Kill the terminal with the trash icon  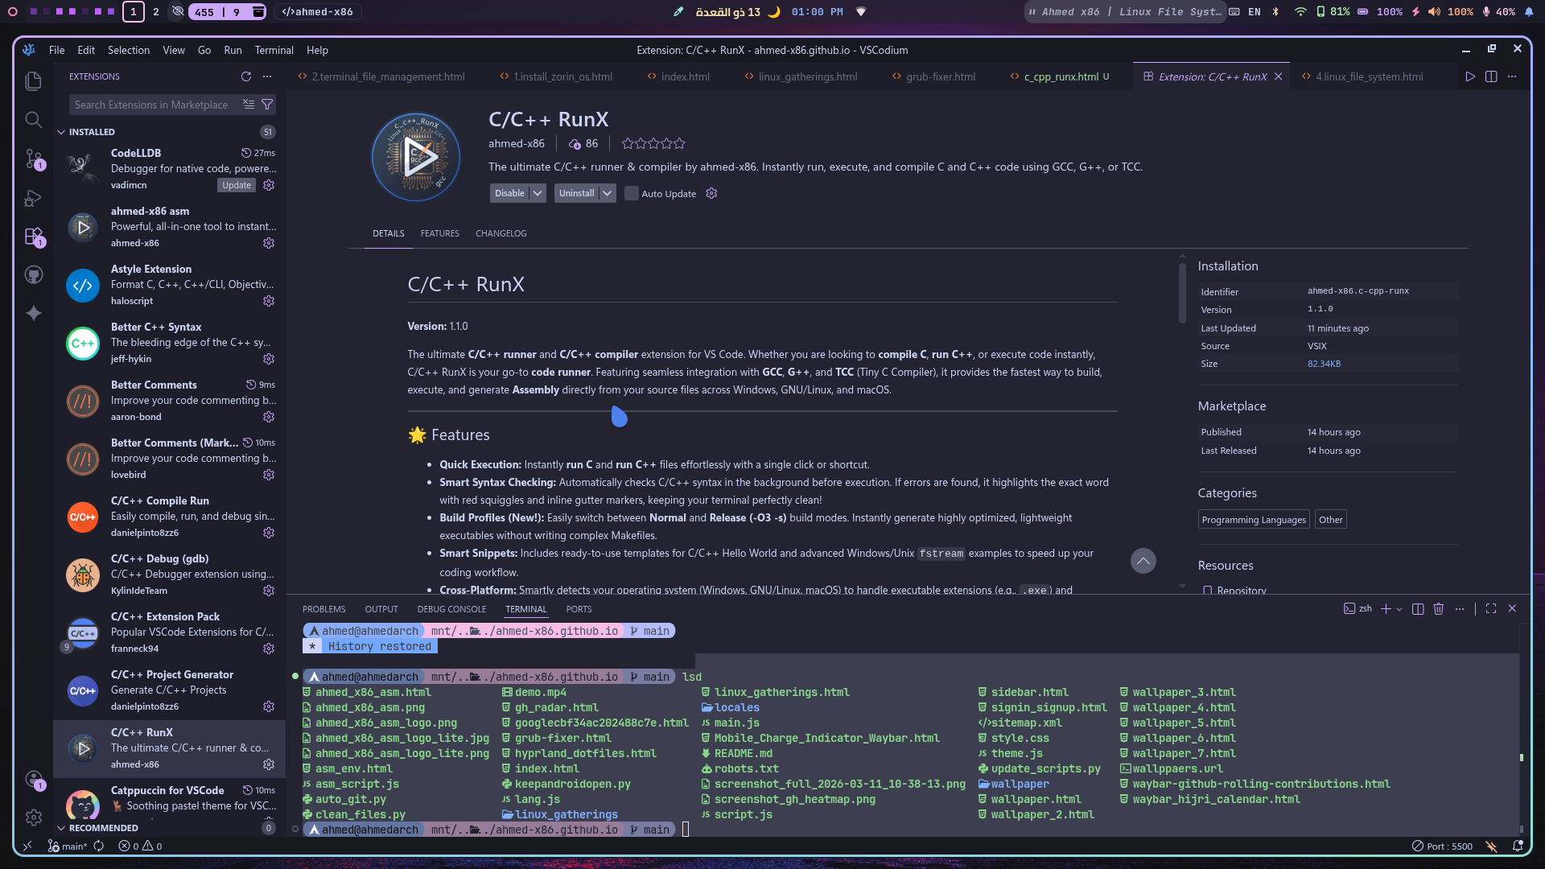pos(1439,608)
